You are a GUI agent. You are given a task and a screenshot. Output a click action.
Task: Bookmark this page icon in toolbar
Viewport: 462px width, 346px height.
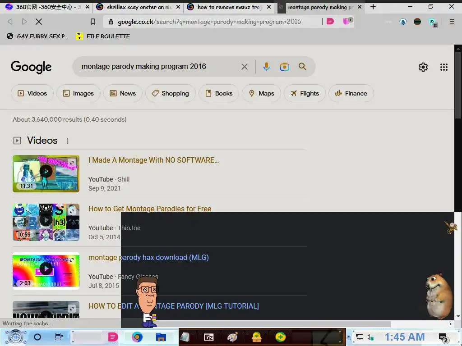pyautogui.click(x=93, y=22)
